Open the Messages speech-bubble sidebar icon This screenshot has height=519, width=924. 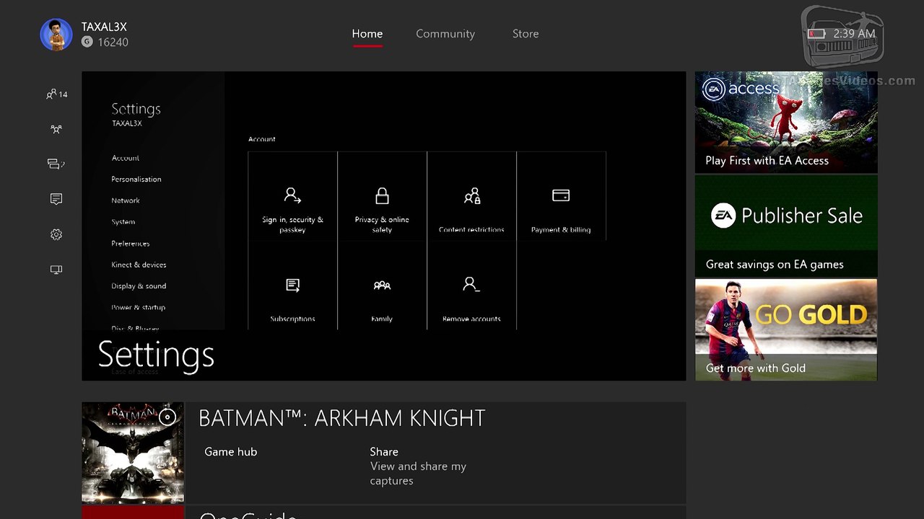point(56,164)
